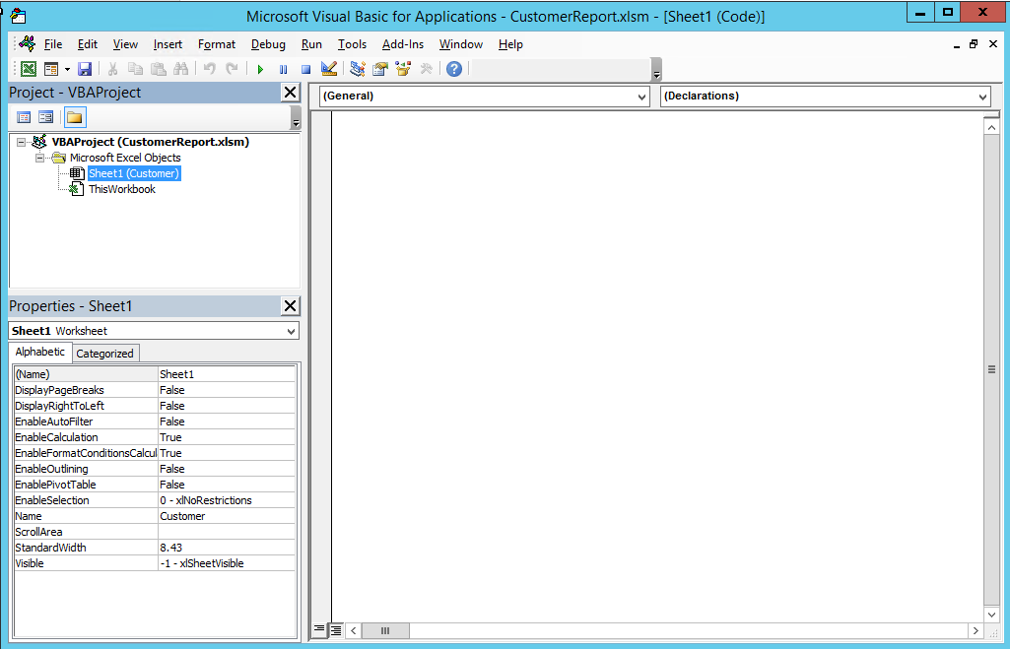Click EnableCalculation property value True

tap(227, 437)
